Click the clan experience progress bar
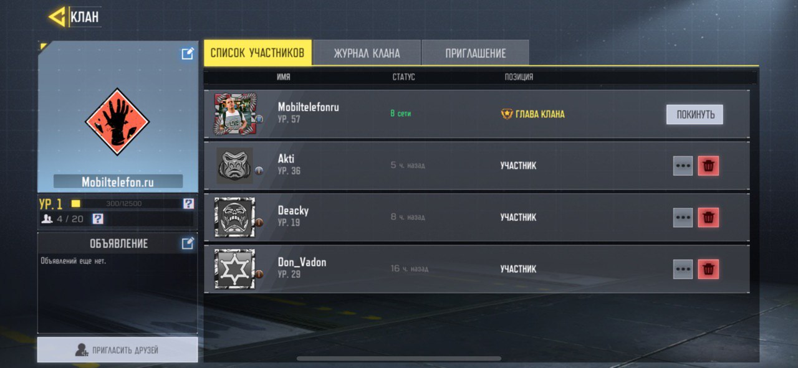Viewport: 798px width, 368px height. pos(126,204)
